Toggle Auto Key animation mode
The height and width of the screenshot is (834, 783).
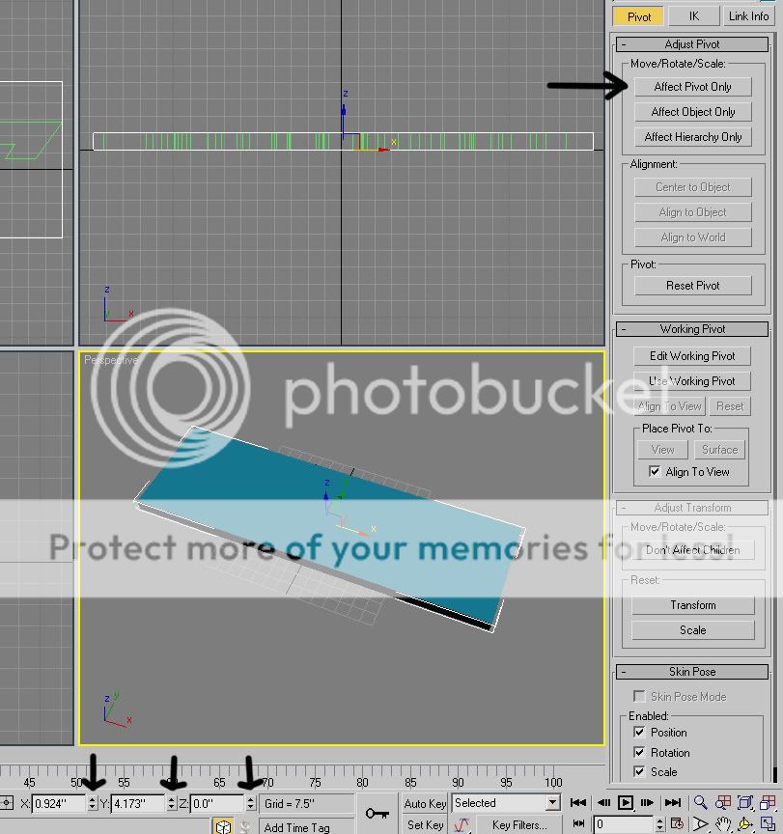click(x=425, y=803)
